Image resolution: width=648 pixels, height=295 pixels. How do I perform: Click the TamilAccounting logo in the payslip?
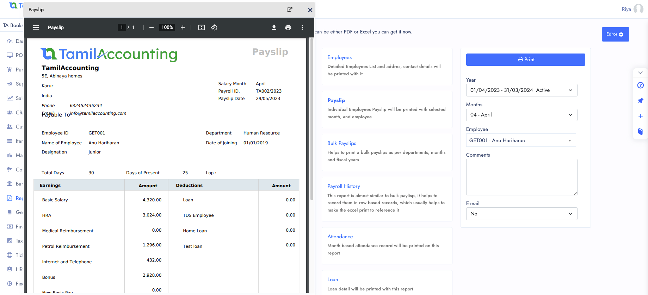(109, 54)
